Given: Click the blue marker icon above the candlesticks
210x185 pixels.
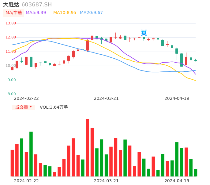Looking at the screenshot, I should pos(144,32).
